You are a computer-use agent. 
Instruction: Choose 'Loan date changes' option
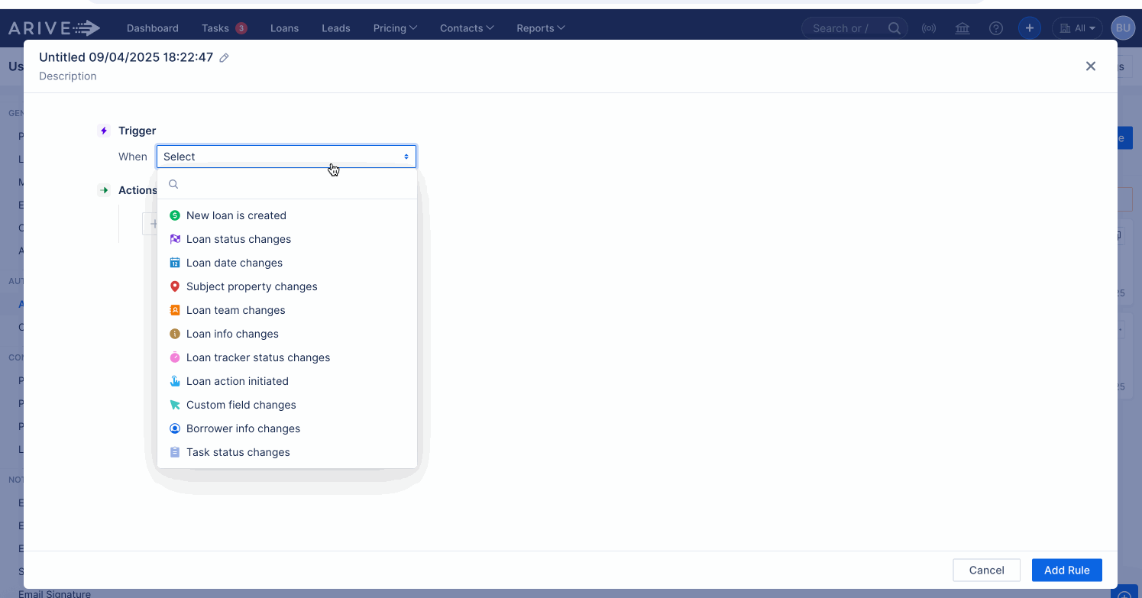coord(287,263)
